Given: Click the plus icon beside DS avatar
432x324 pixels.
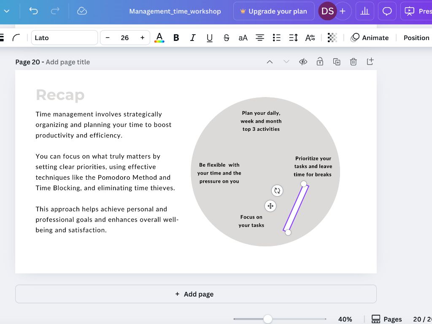Looking at the screenshot, I should [343, 11].
